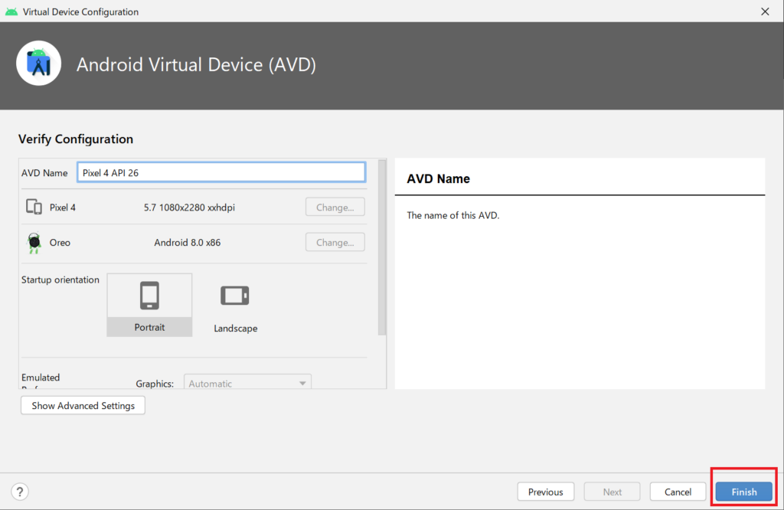Click the '5.7 1080x2280 xxhdpi' text
This screenshot has height=510, width=784.
pyautogui.click(x=189, y=207)
